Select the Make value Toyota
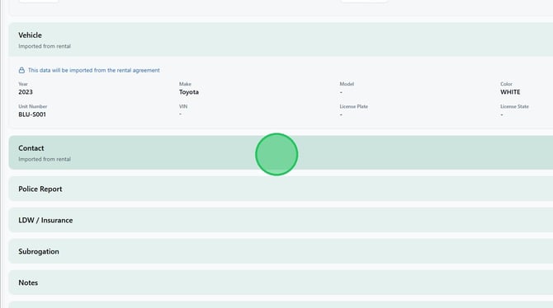This screenshot has height=308, width=553. pos(189,92)
